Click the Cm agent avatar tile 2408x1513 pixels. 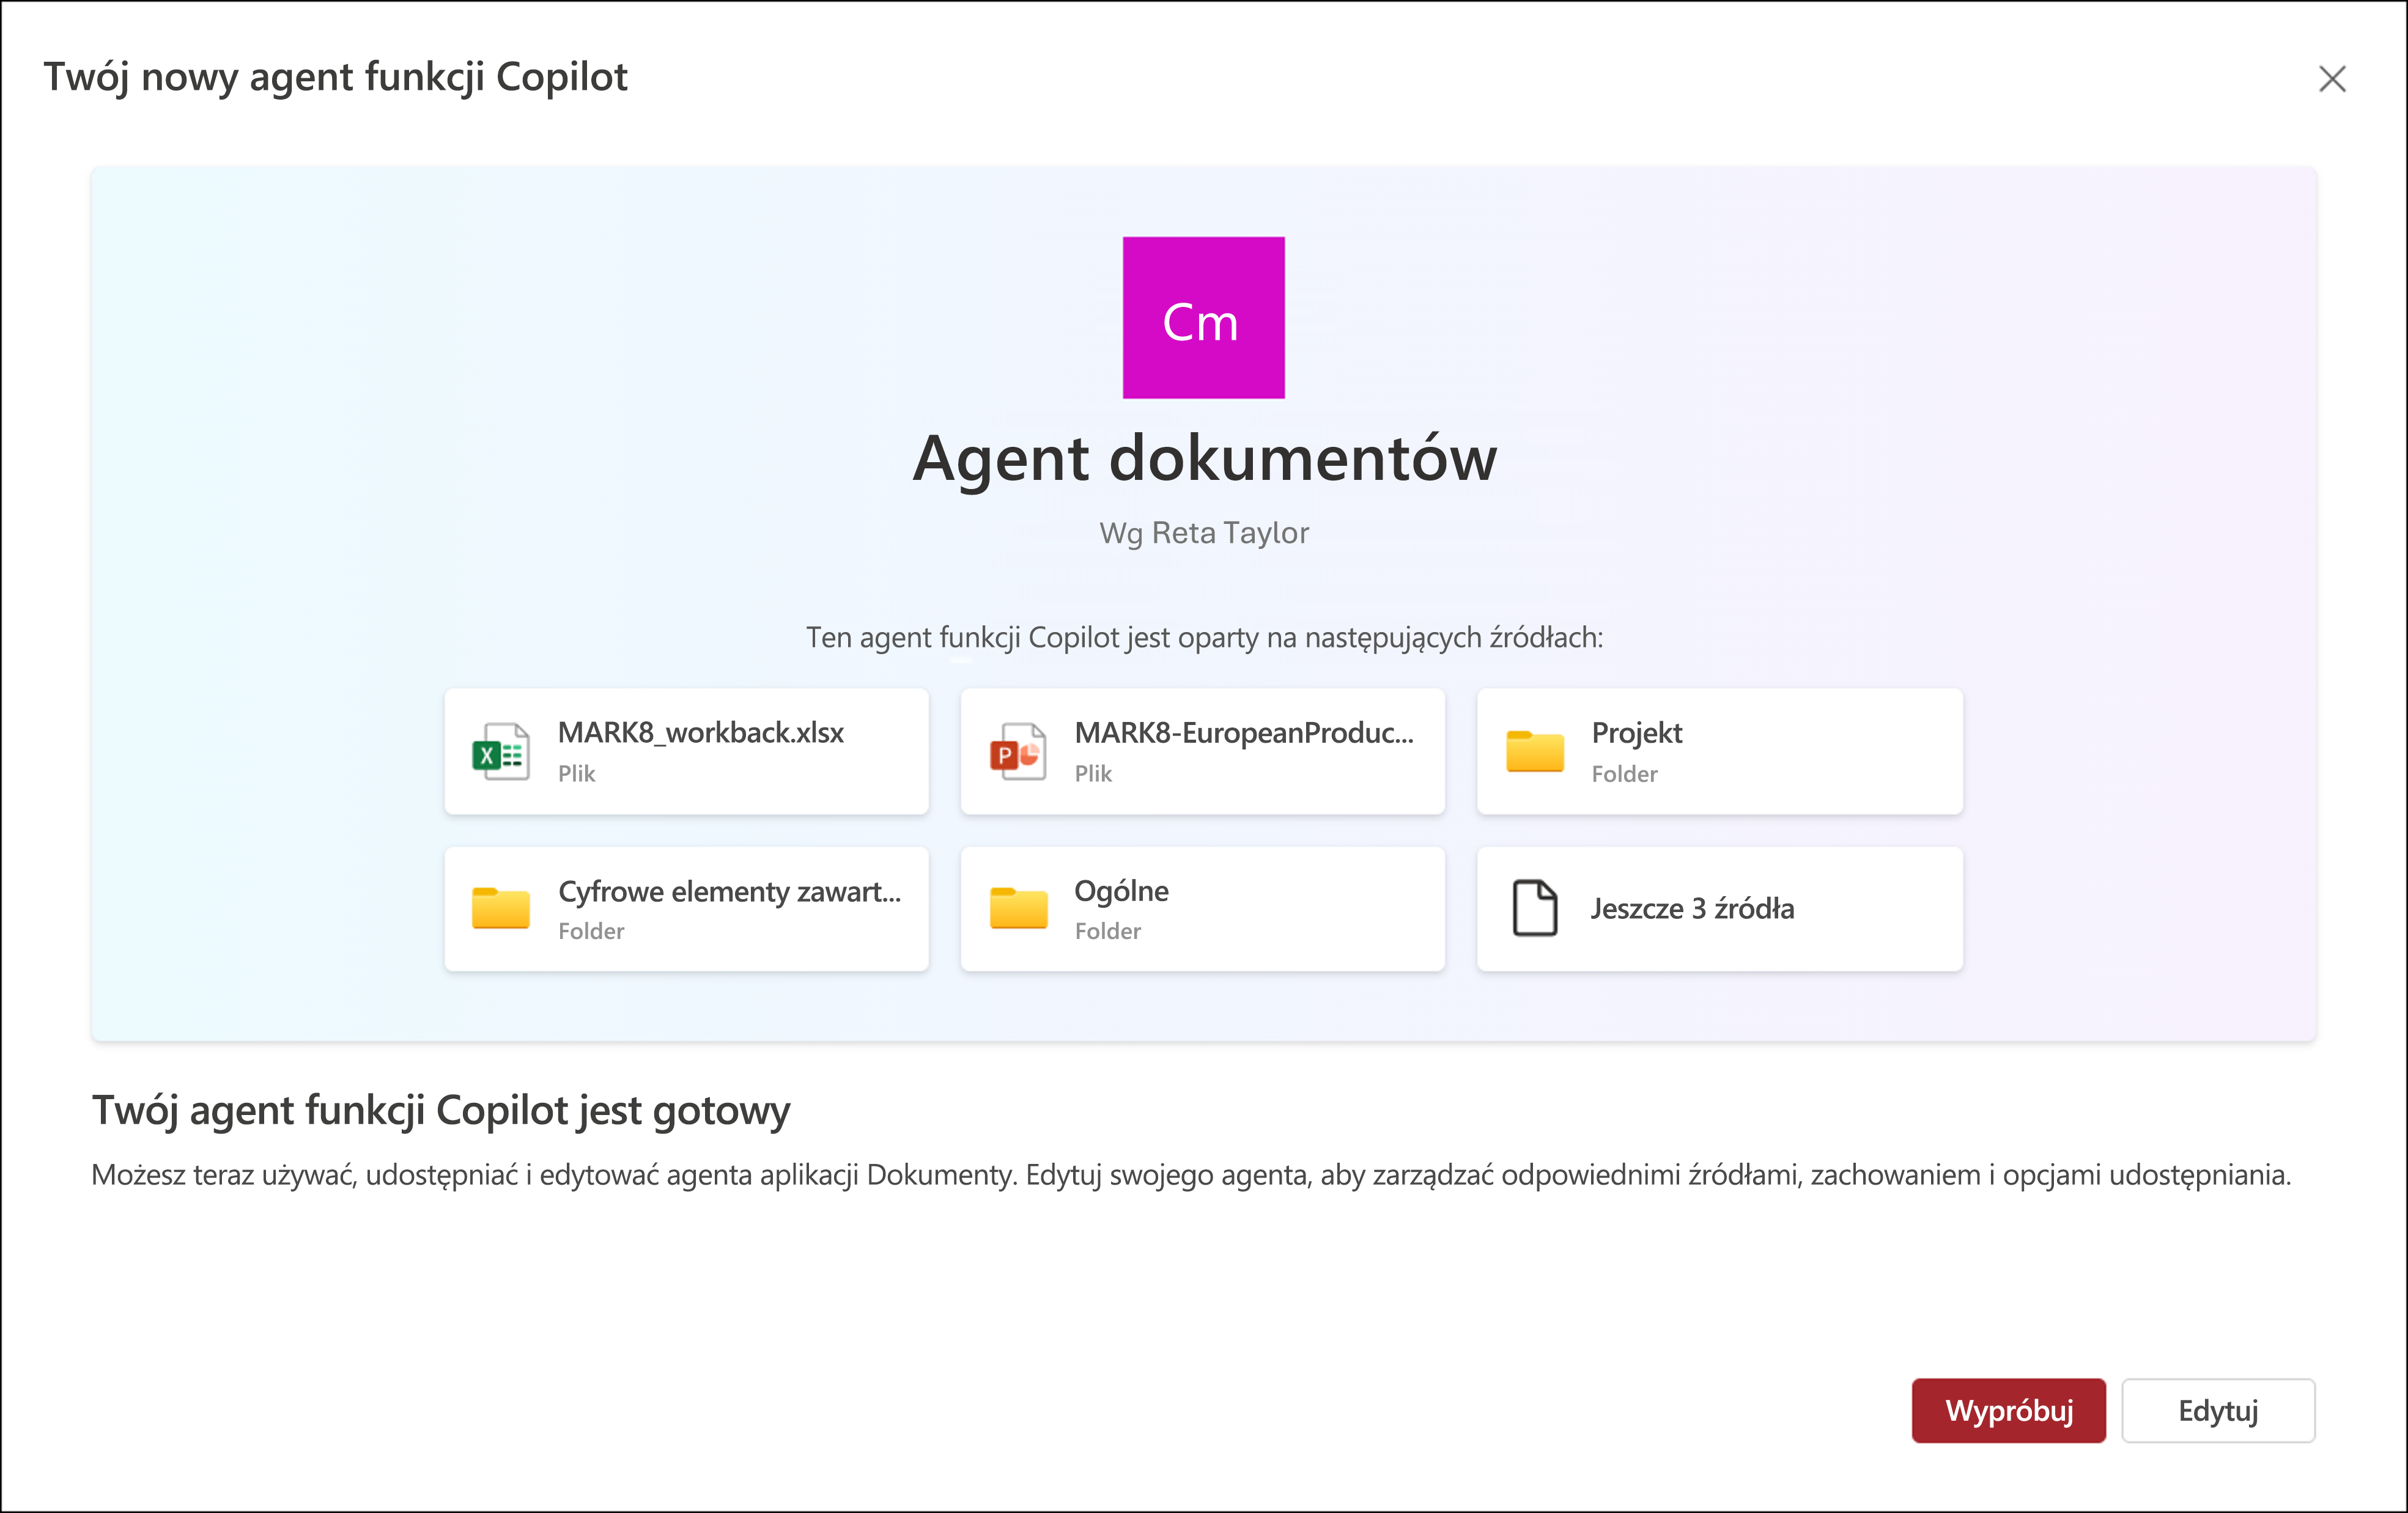coord(1203,318)
